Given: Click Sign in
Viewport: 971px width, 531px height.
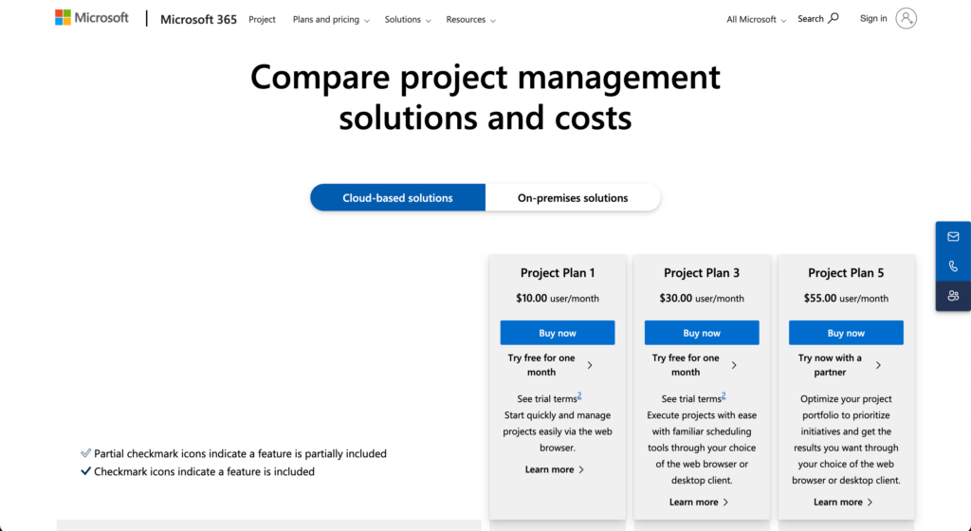Looking at the screenshot, I should click(x=873, y=19).
